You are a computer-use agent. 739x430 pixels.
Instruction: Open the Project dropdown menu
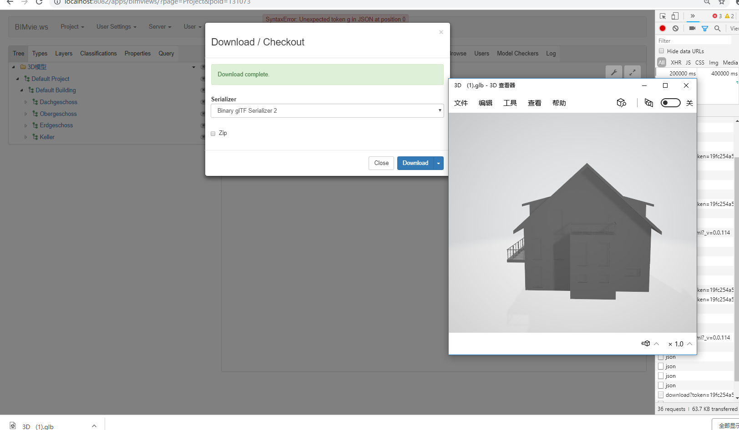coord(72,27)
